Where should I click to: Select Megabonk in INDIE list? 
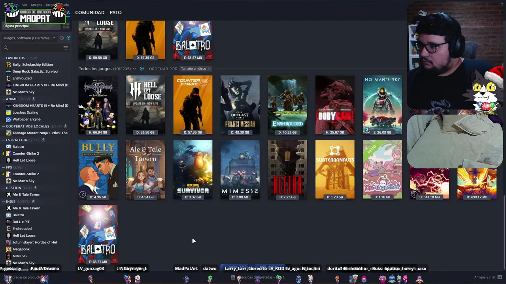click(x=21, y=249)
